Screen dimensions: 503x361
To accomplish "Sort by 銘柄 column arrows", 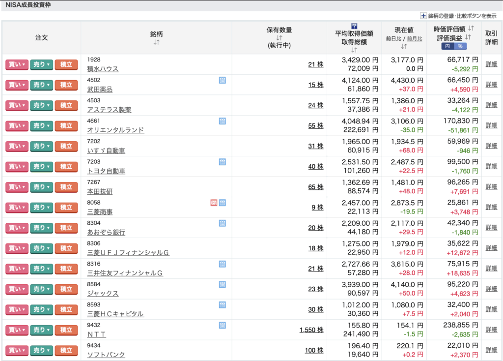I will (x=156, y=42).
